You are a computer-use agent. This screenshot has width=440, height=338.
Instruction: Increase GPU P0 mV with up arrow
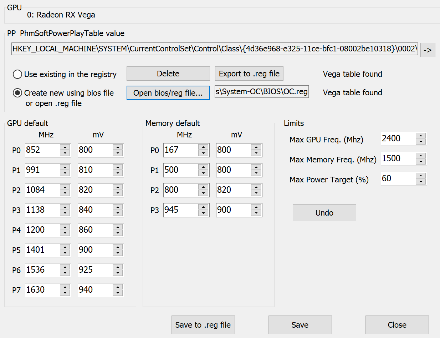tap(118, 147)
